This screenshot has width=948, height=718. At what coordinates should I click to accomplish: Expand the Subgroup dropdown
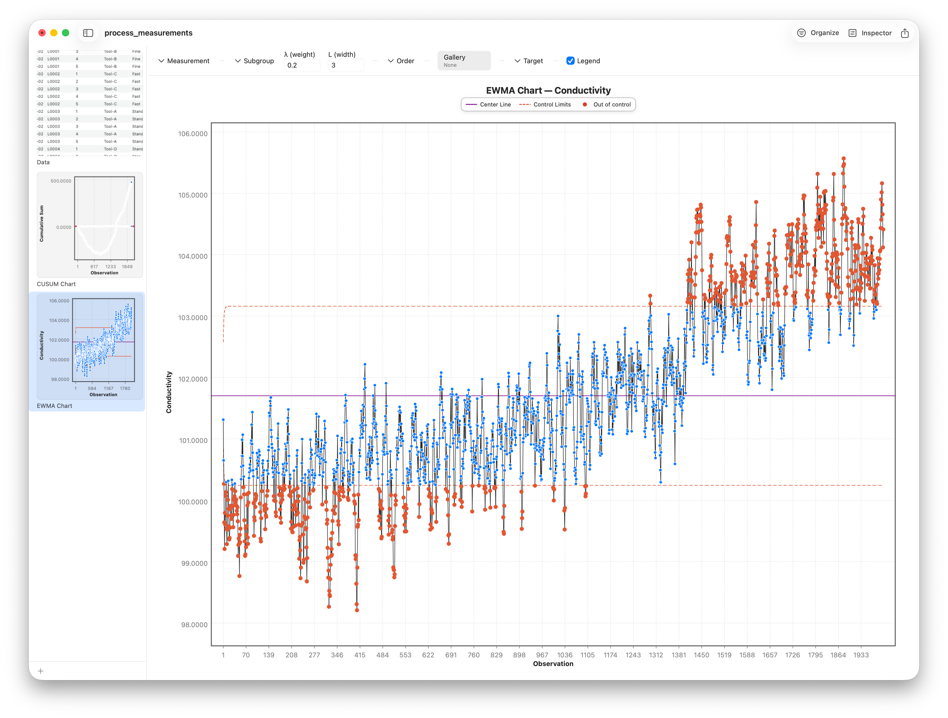[x=254, y=61]
